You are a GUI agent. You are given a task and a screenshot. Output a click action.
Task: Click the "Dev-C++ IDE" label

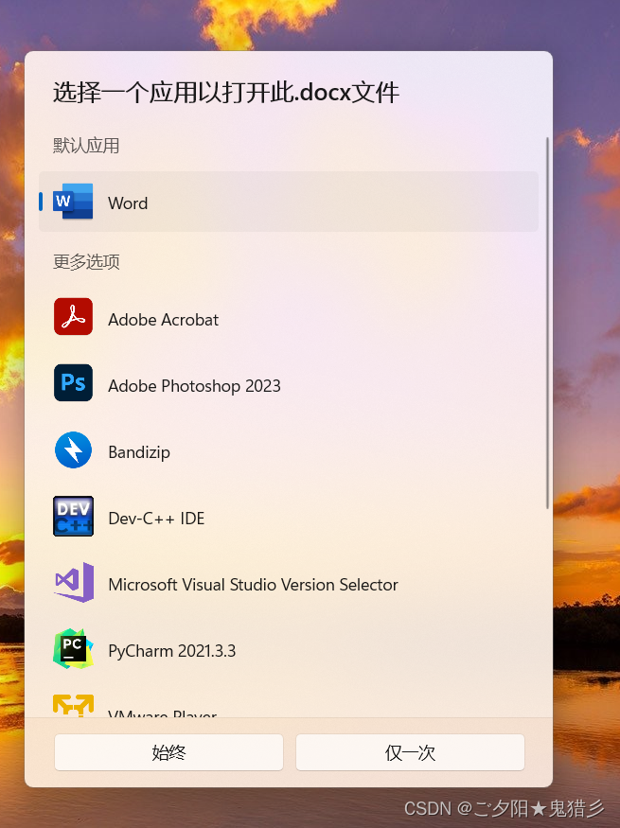point(156,519)
